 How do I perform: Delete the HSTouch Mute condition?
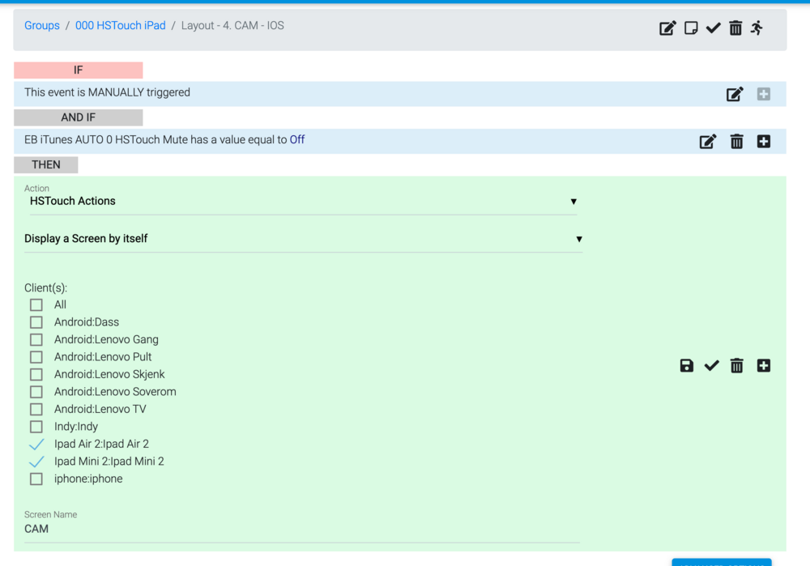tap(736, 142)
